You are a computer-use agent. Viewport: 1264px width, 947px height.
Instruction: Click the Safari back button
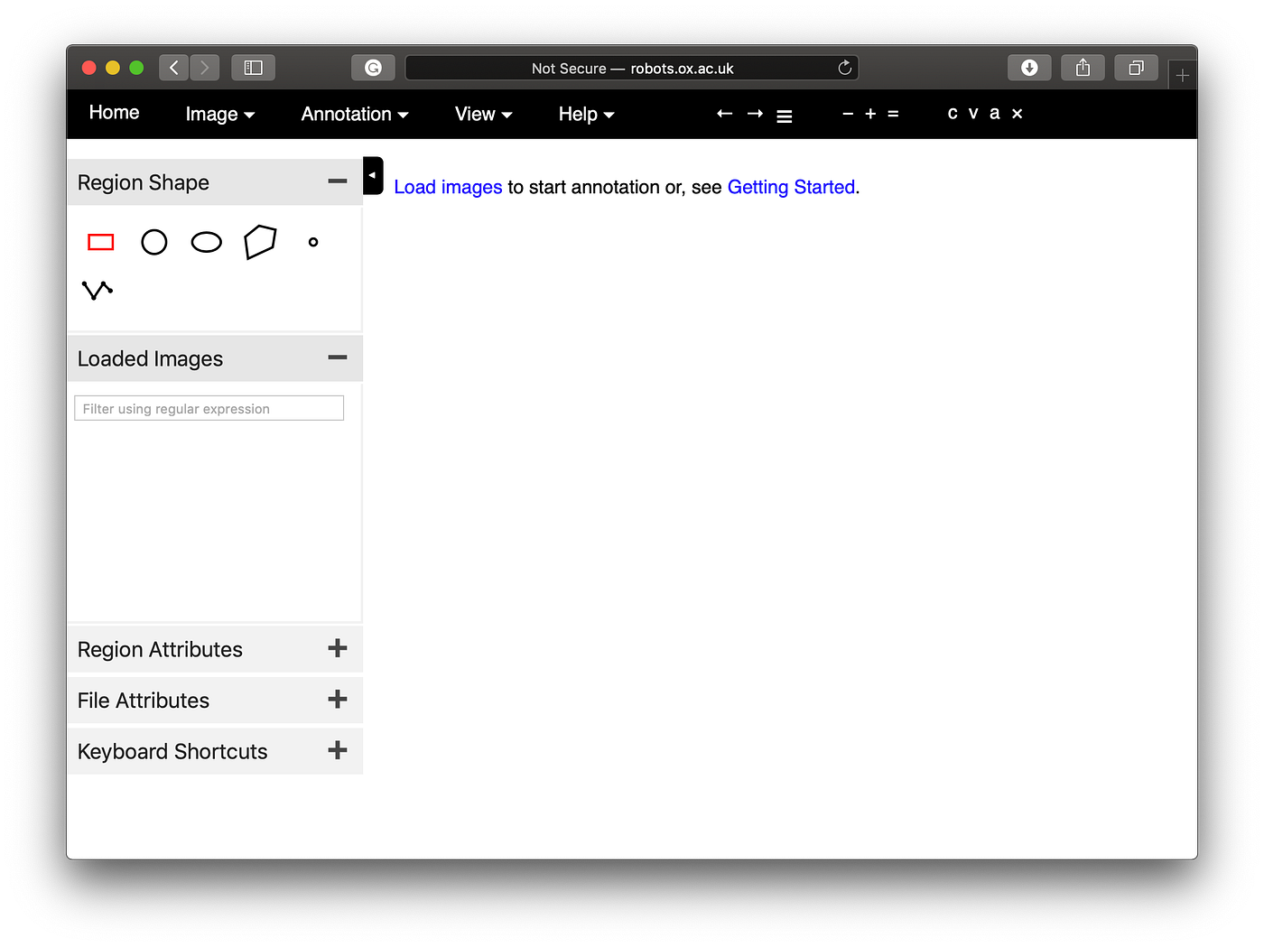click(x=174, y=68)
